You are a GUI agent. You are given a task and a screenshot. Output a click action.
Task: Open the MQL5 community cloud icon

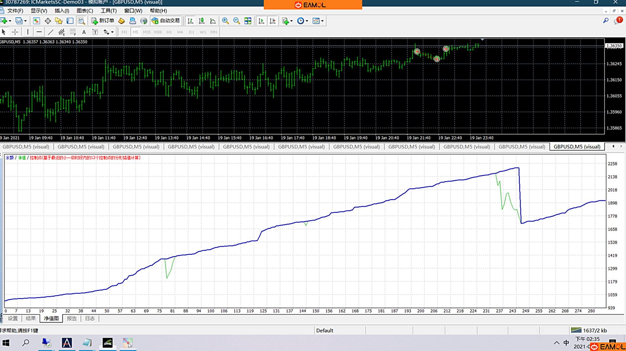pyautogui.click(x=133, y=21)
